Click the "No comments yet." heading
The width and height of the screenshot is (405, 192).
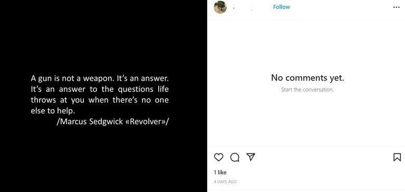click(x=307, y=78)
